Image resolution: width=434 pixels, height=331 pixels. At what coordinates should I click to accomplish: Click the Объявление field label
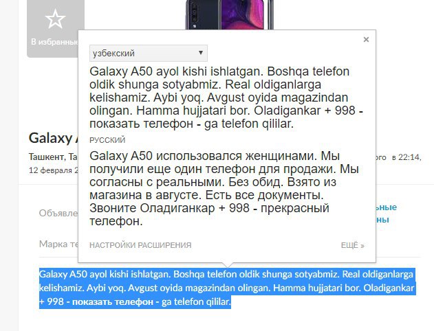pyautogui.click(x=58, y=213)
